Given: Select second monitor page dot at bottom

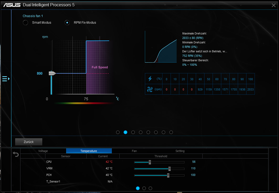Looking at the screenshot, I should tap(144, 188).
